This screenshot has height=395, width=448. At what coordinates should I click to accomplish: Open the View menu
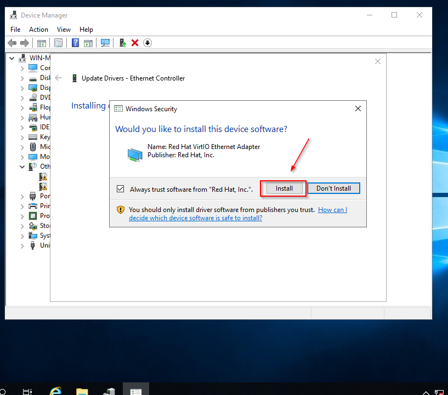click(64, 30)
